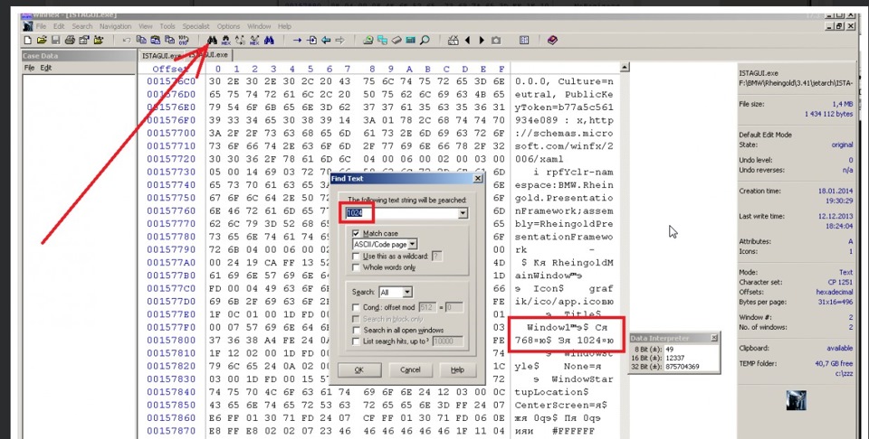This screenshot has height=439, width=869.
Task: Close the Data Interpreter window
Action: [714, 338]
